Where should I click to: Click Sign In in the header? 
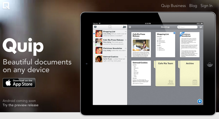point(206,6)
